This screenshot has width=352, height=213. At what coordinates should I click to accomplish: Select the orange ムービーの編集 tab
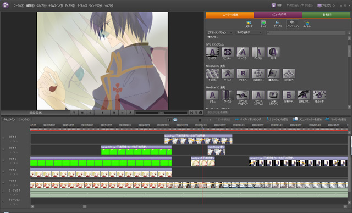point(230,15)
